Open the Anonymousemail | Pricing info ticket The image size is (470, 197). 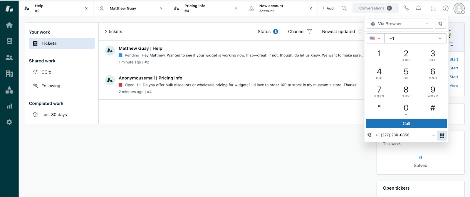click(x=150, y=78)
